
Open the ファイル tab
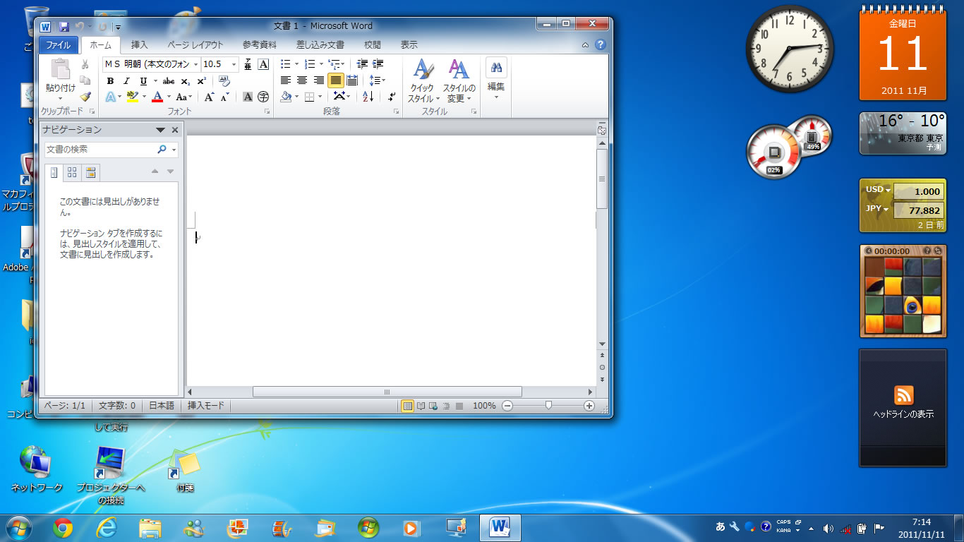tap(59, 44)
